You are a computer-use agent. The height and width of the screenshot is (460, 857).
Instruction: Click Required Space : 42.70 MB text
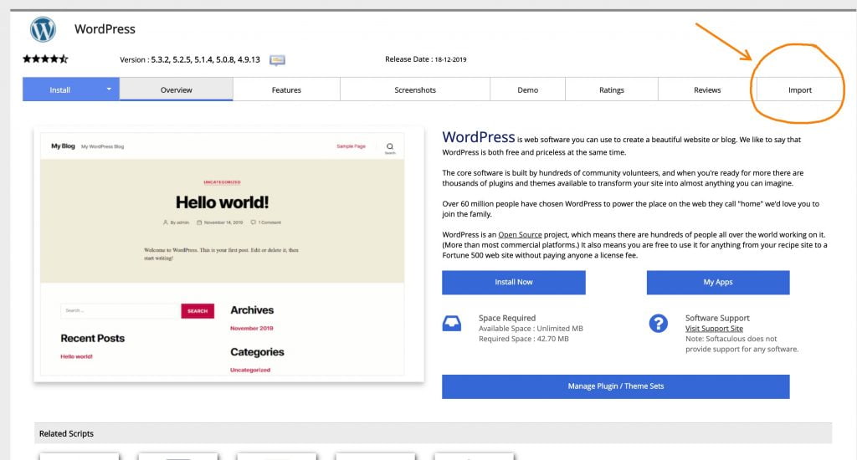pos(524,339)
